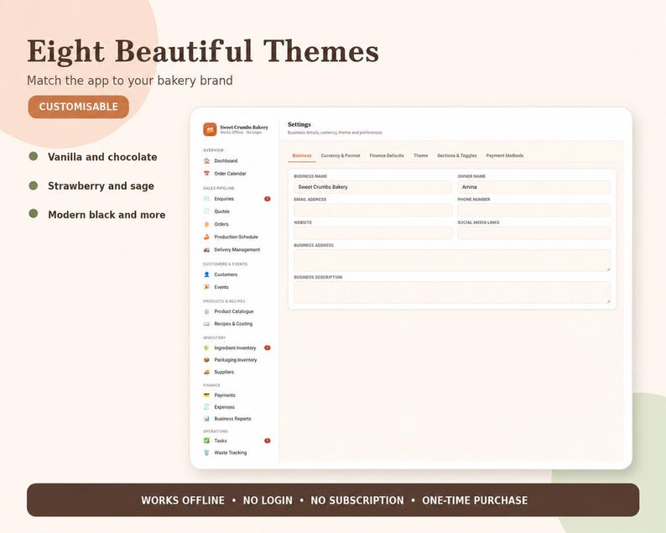This screenshot has height=533, width=666.
Task: Click the Delivery Management truck icon
Action: 206,249
